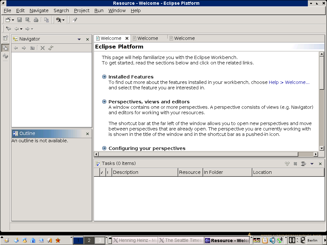Click the Search flashlight toolbar icon
327x245 pixels.
pyautogui.click(x=75, y=20)
